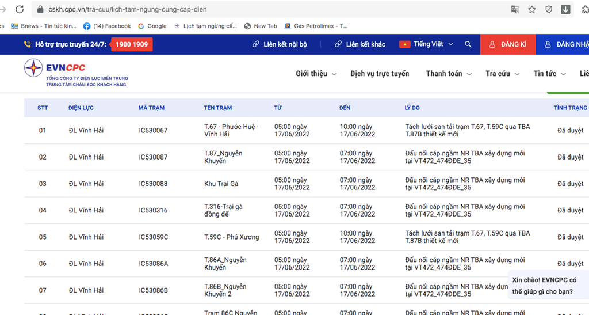This screenshot has width=589, height=315.
Task: Expand the Giới thiệu menu
Action: point(316,74)
